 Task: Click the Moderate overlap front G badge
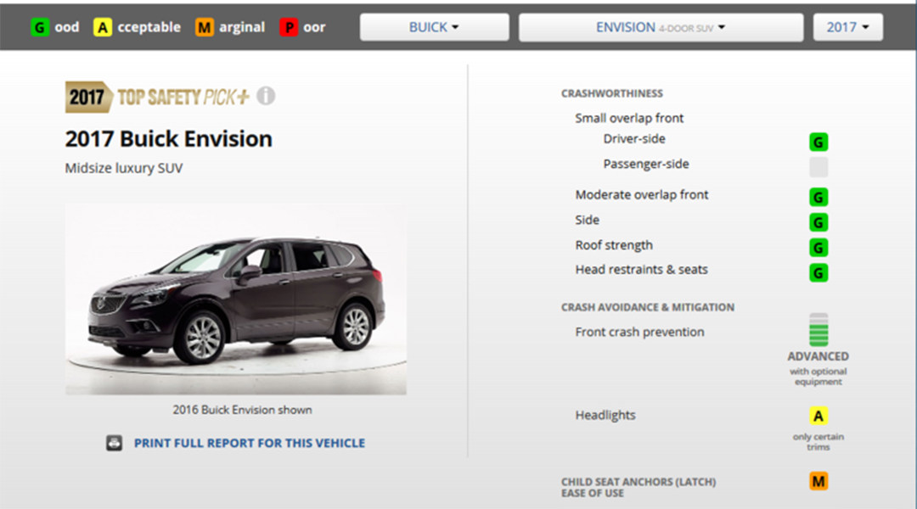[819, 197]
